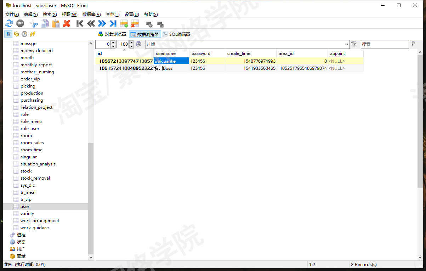This screenshot has height=271, width=426.
Task: Click the delete record grid icon
Action: (135, 24)
